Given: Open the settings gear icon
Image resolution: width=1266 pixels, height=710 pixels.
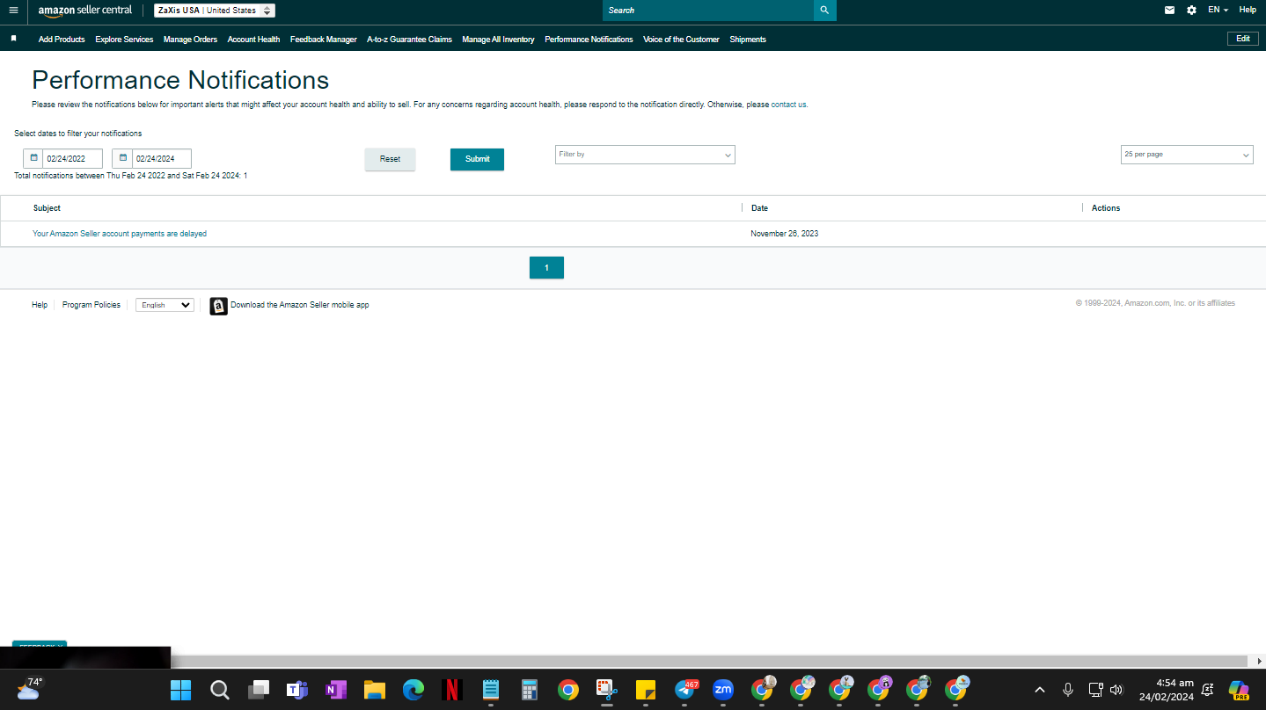Looking at the screenshot, I should click(x=1191, y=11).
